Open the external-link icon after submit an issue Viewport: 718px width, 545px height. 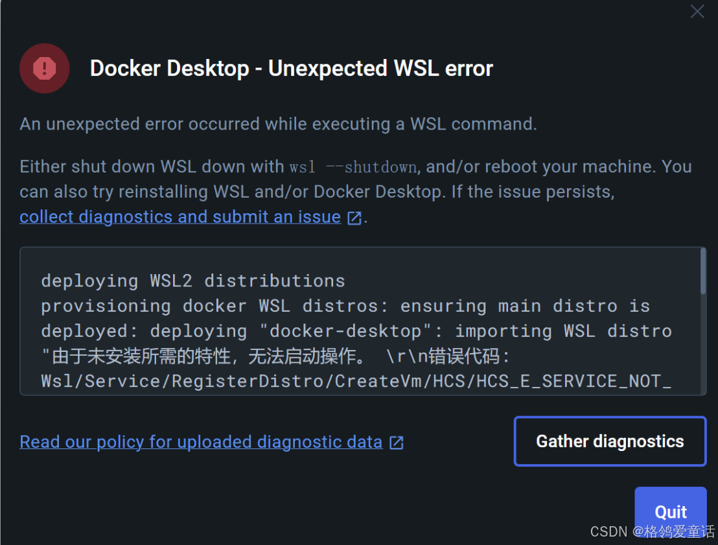(x=354, y=218)
